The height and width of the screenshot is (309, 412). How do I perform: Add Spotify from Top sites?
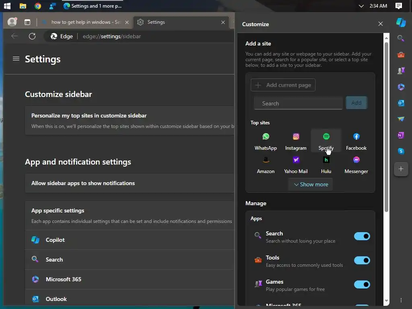point(326,141)
